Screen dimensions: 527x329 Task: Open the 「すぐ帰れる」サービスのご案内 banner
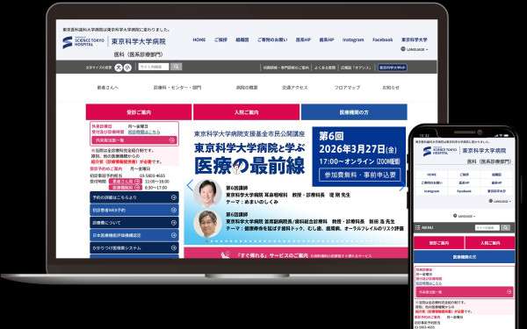click(296, 254)
